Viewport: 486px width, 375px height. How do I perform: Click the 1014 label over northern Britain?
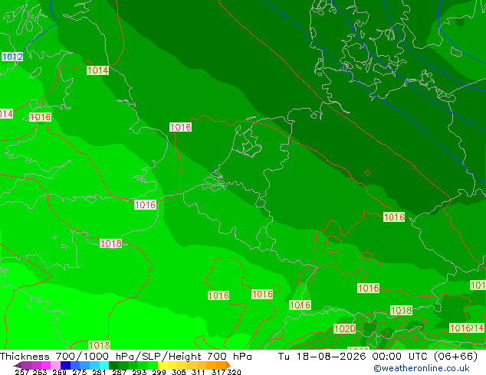(x=97, y=70)
